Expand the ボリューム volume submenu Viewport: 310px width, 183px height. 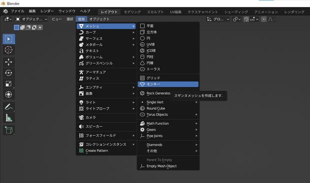click(106, 57)
